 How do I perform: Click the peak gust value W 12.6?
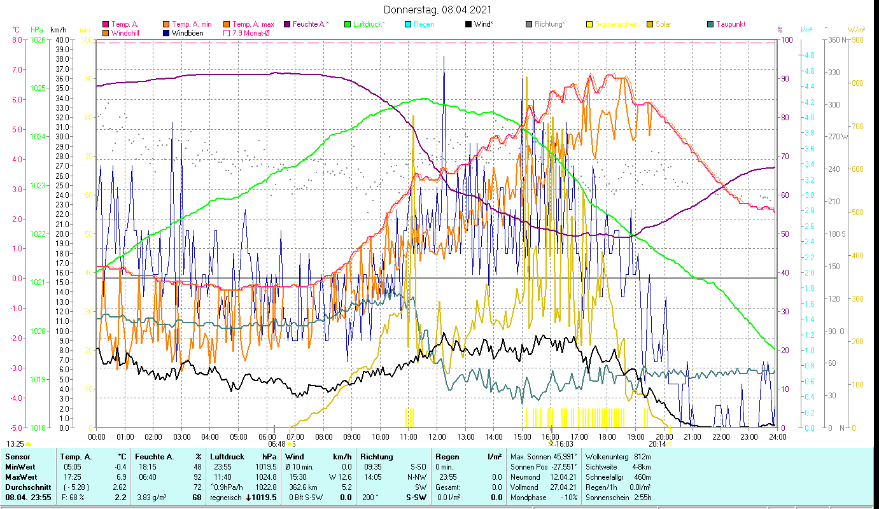[341, 477]
